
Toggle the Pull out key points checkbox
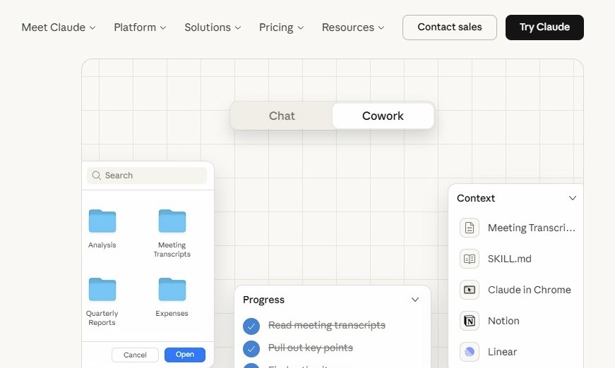251,348
